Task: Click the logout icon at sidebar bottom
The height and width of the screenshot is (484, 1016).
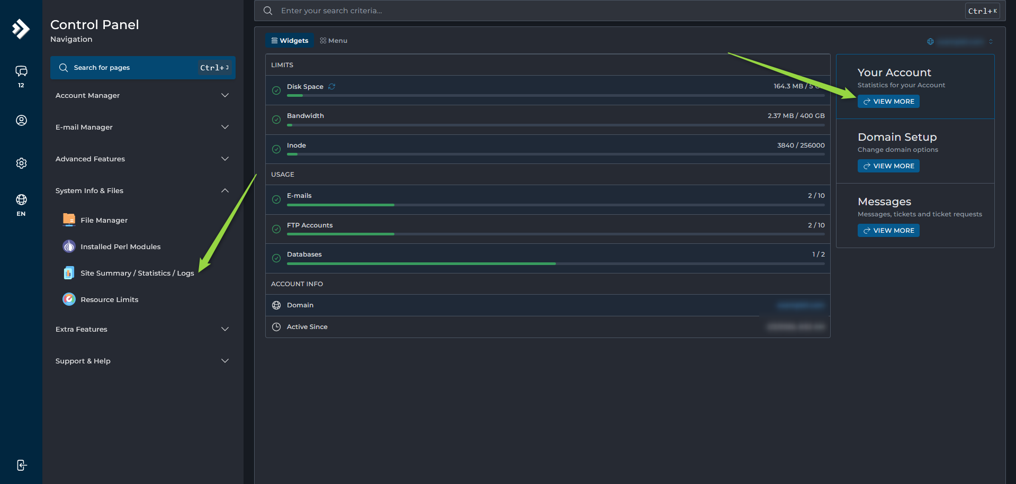Action: point(21,465)
